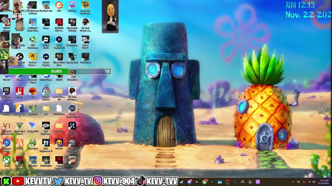Select the A Difficult Game desktop icon
This screenshot has height=186, width=332.
(x=33, y=25)
